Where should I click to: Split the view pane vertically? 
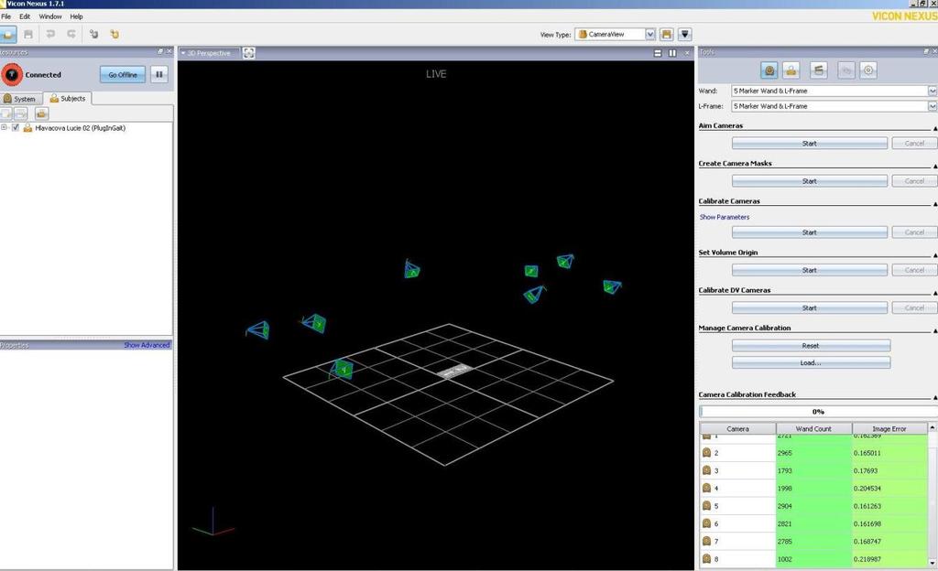pyautogui.click(x=672, y=53)
